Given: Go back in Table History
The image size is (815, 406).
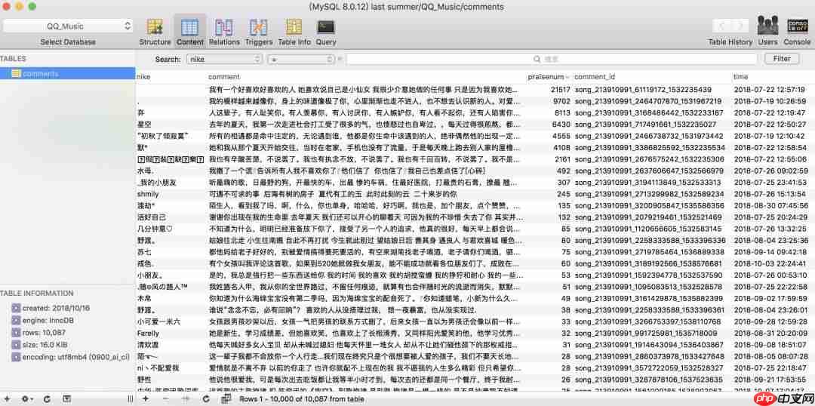Looking at the screenshot, I should click(721, 26).
